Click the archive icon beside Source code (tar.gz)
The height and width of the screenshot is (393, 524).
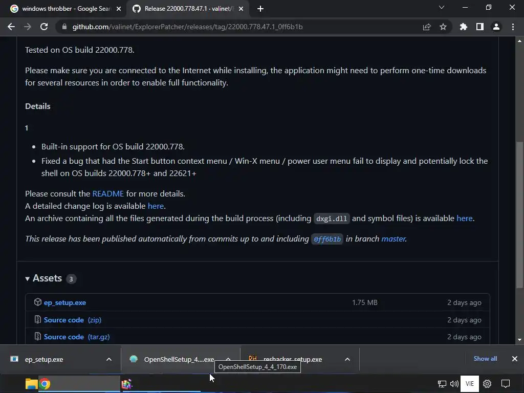click(x=38, y=336)
